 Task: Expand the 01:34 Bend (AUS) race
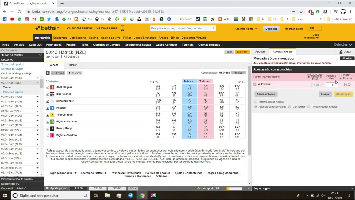(x=37, y=121)
